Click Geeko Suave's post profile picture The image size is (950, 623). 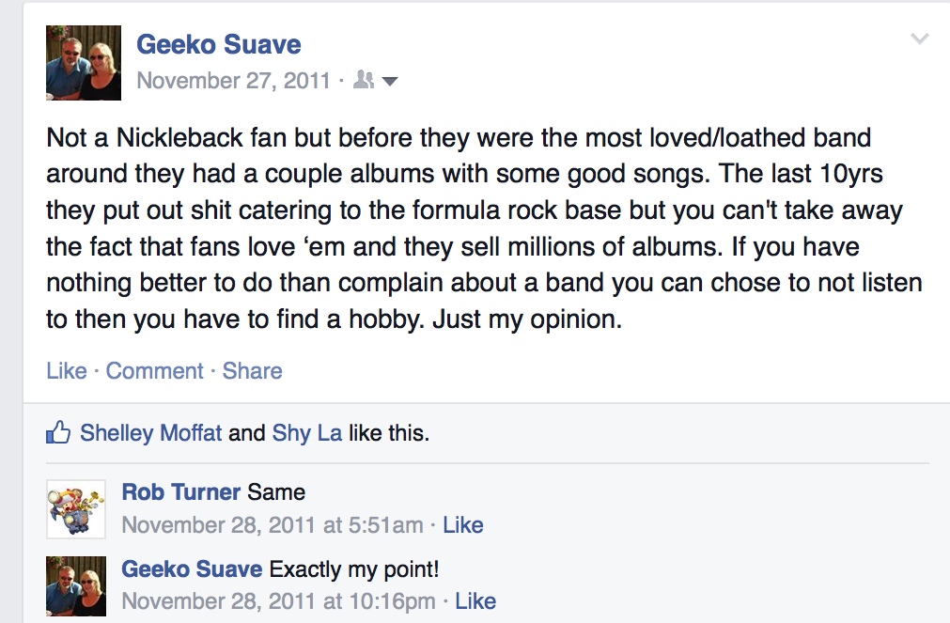pyautogui.click(x=84, y=63)
